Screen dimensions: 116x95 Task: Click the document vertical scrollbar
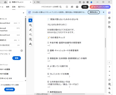tap(105, 43)
